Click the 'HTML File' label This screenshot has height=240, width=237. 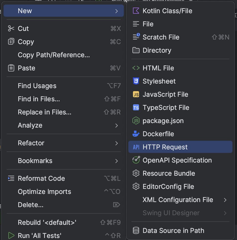(158, 68)
